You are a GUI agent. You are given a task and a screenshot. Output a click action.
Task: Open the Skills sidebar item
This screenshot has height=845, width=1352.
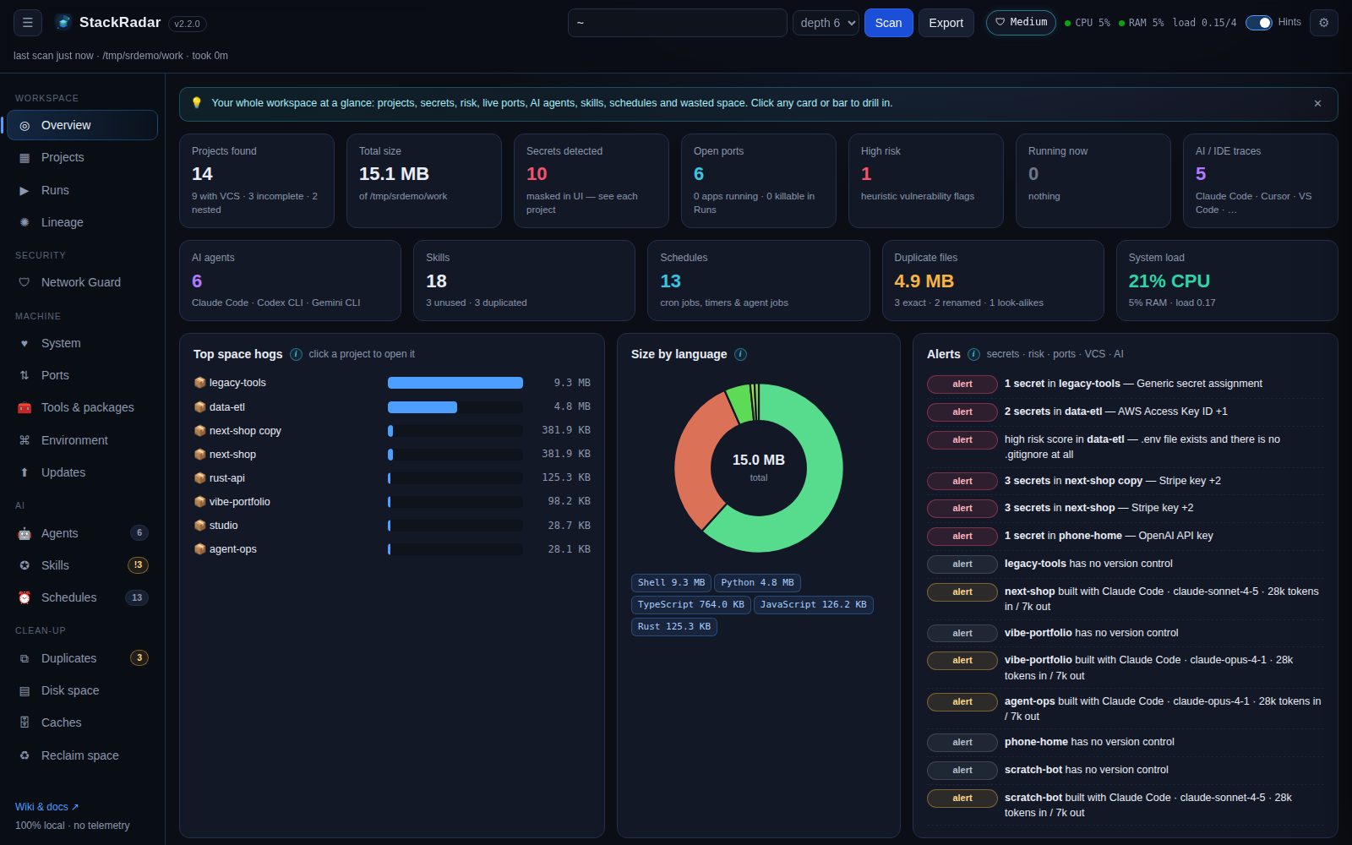(82, 565)
